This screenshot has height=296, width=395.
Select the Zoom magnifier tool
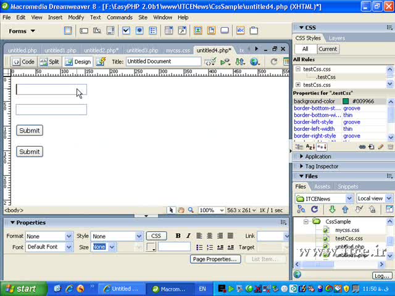[x=191, y=210]
